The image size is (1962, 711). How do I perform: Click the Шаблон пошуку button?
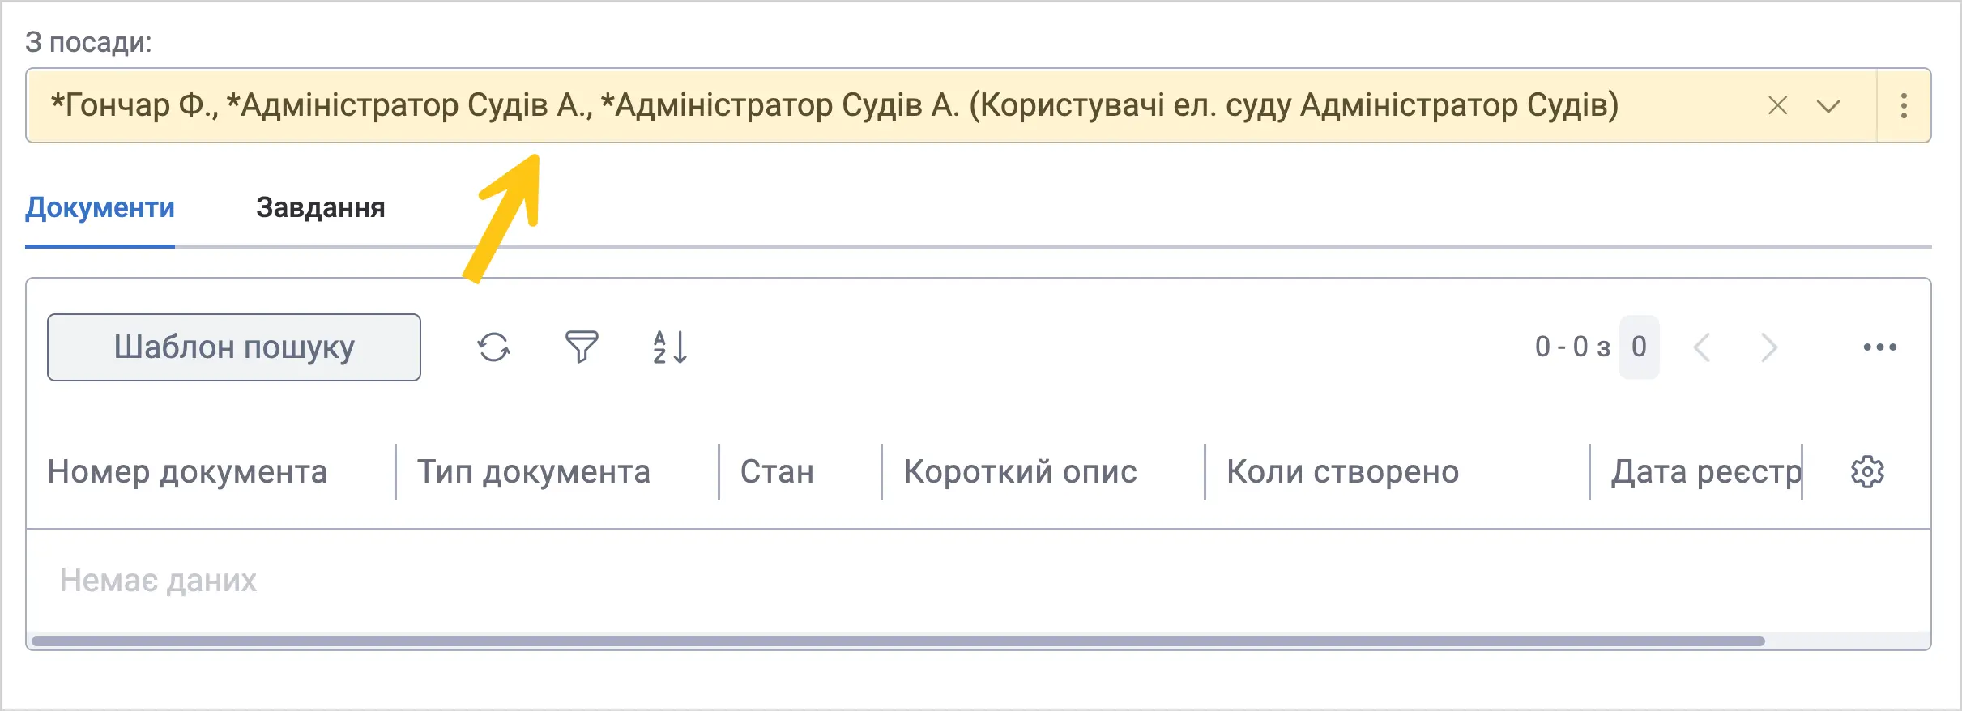[x=234, y=347]
